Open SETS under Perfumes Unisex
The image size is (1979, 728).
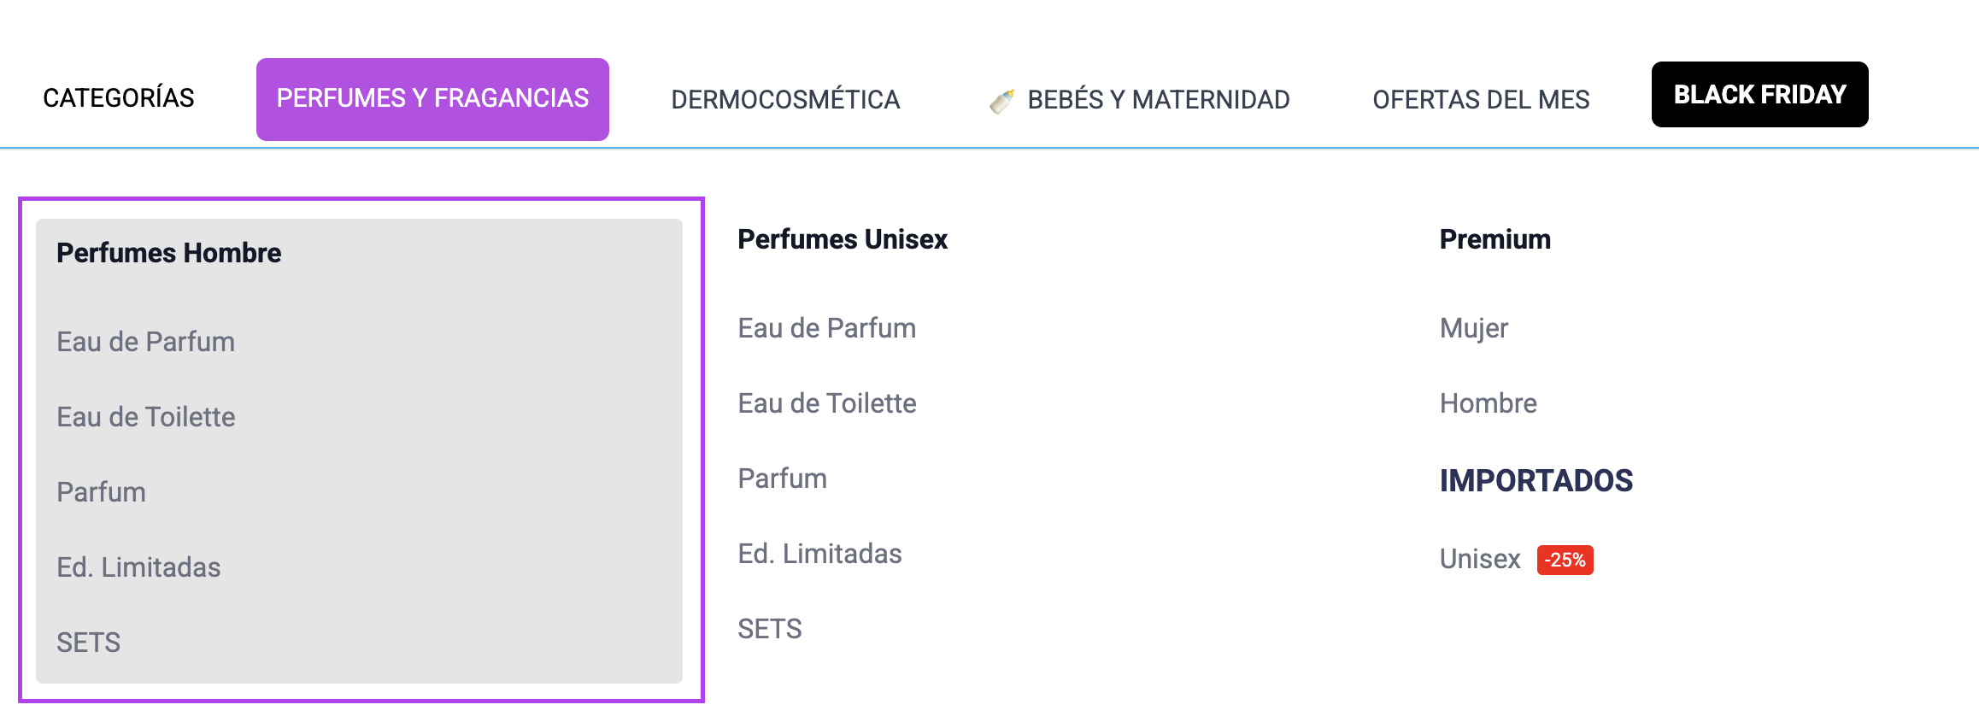coord(770,629)
